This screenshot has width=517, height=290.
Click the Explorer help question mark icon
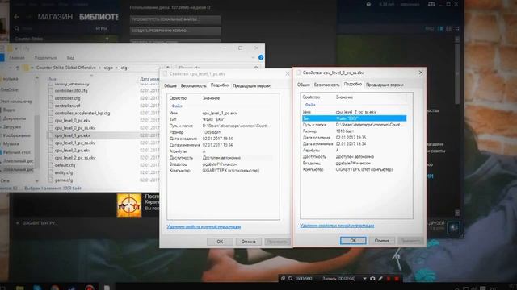point(261,57)
